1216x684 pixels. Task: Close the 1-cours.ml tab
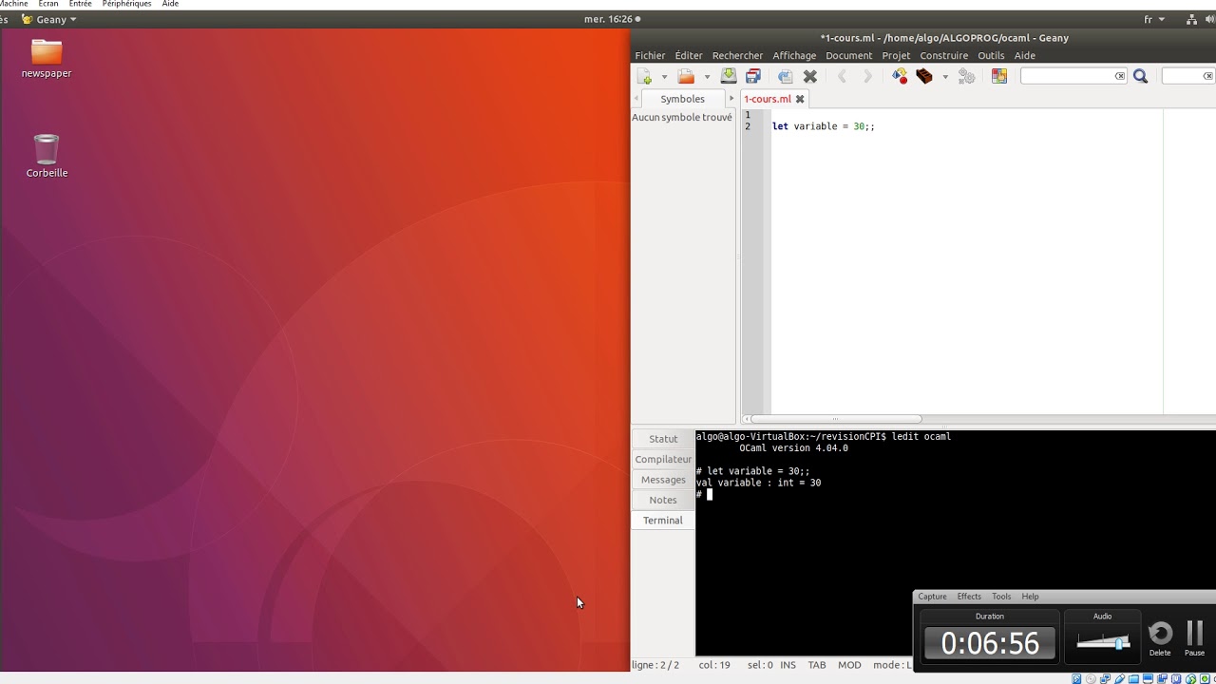point(800,99)
